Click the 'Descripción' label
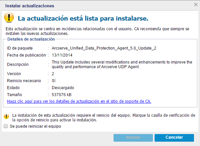The image size is (200, 146). tap(18, 65)
